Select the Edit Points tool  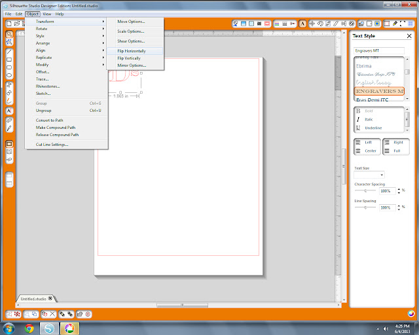(x=9, y=42)
